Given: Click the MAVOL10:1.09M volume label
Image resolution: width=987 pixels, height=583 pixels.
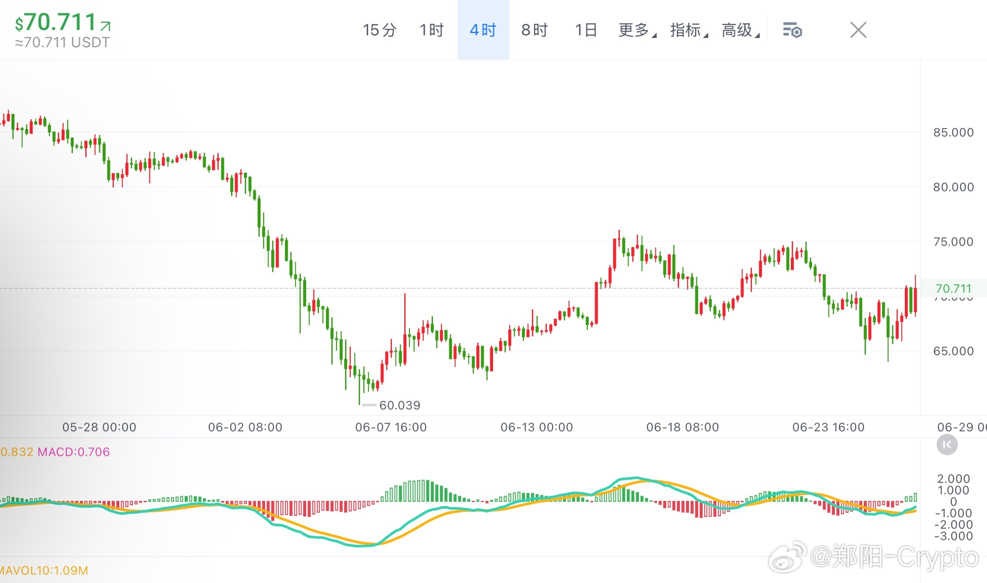Looking at the screenshot, I should point(44,570).
